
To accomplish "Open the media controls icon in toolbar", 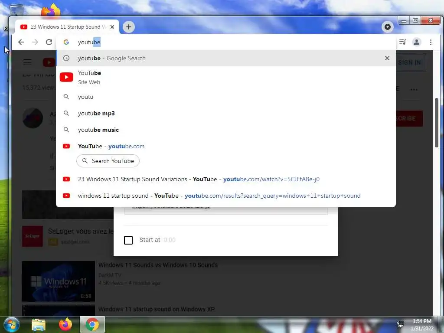I will (x=402, y=42).
